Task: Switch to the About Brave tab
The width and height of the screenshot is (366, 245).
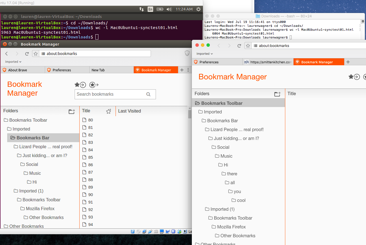Action: coord(23,70)
